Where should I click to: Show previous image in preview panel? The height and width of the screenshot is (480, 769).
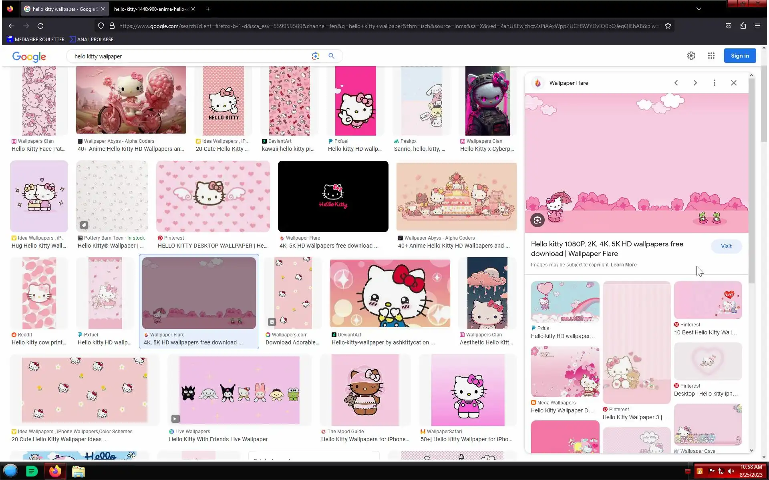[676, 83]
